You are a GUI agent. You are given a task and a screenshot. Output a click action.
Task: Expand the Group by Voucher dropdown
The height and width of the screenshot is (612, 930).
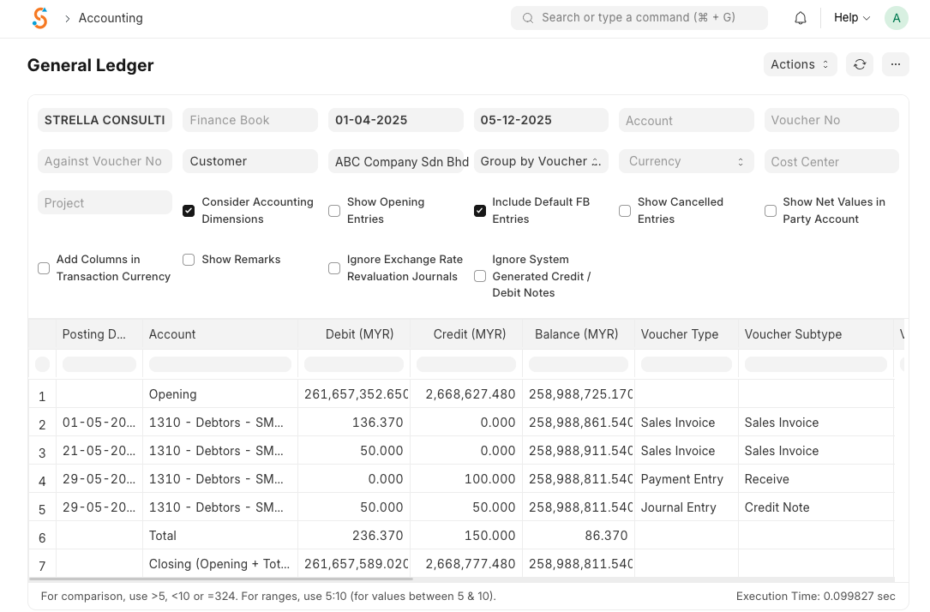coord(541,161)
